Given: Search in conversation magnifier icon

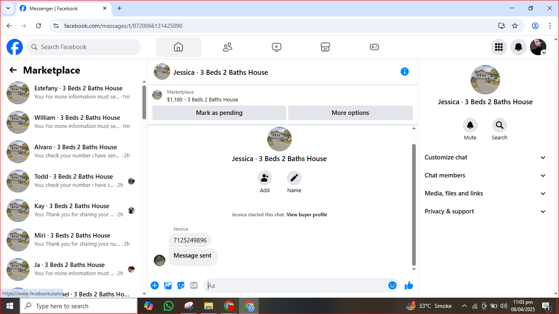Looking at the screenshot, I should click(x=500, y=125).
